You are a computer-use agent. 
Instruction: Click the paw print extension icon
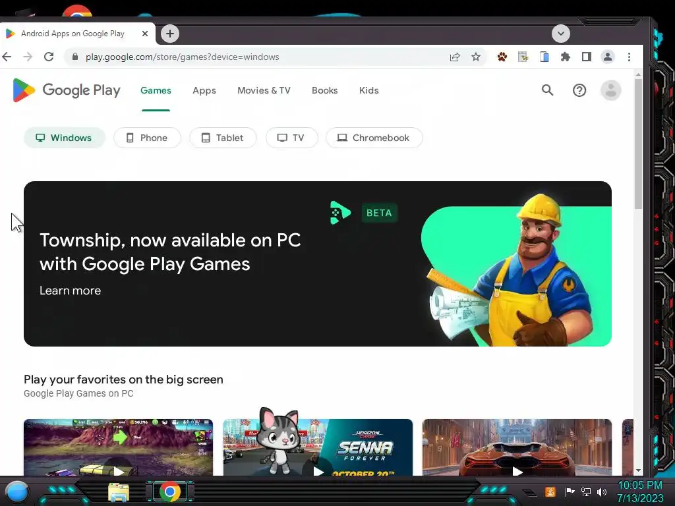(x=502, y=57)
